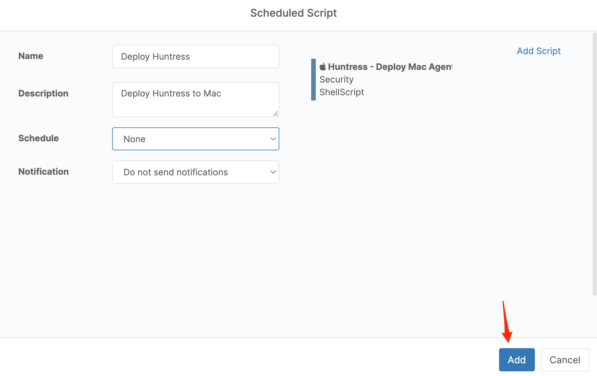This screenshot has width=597, height=376.
Task: Open the Add Script link
Action: pos(539,51)
